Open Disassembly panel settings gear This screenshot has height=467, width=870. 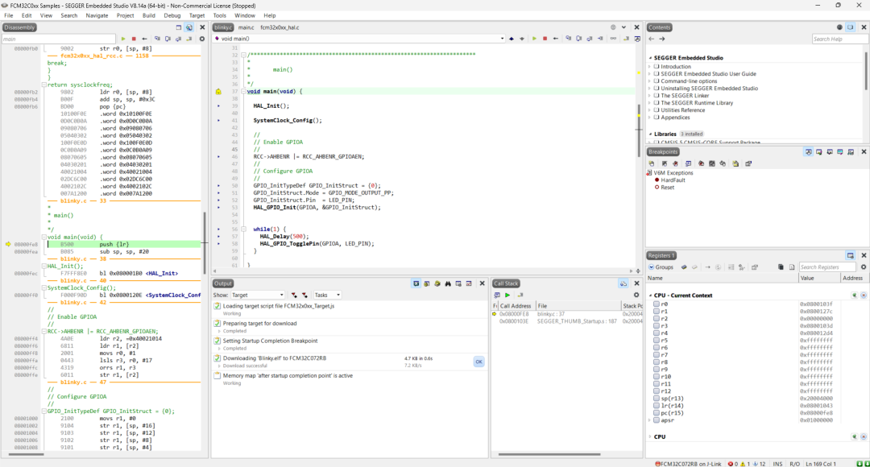point(201,39)
